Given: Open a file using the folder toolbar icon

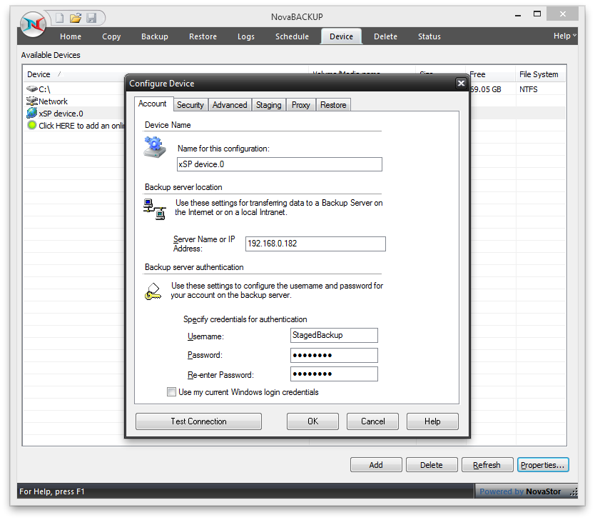Looking at the screenshot, I should pyautogui.click(x=76, y=18).
